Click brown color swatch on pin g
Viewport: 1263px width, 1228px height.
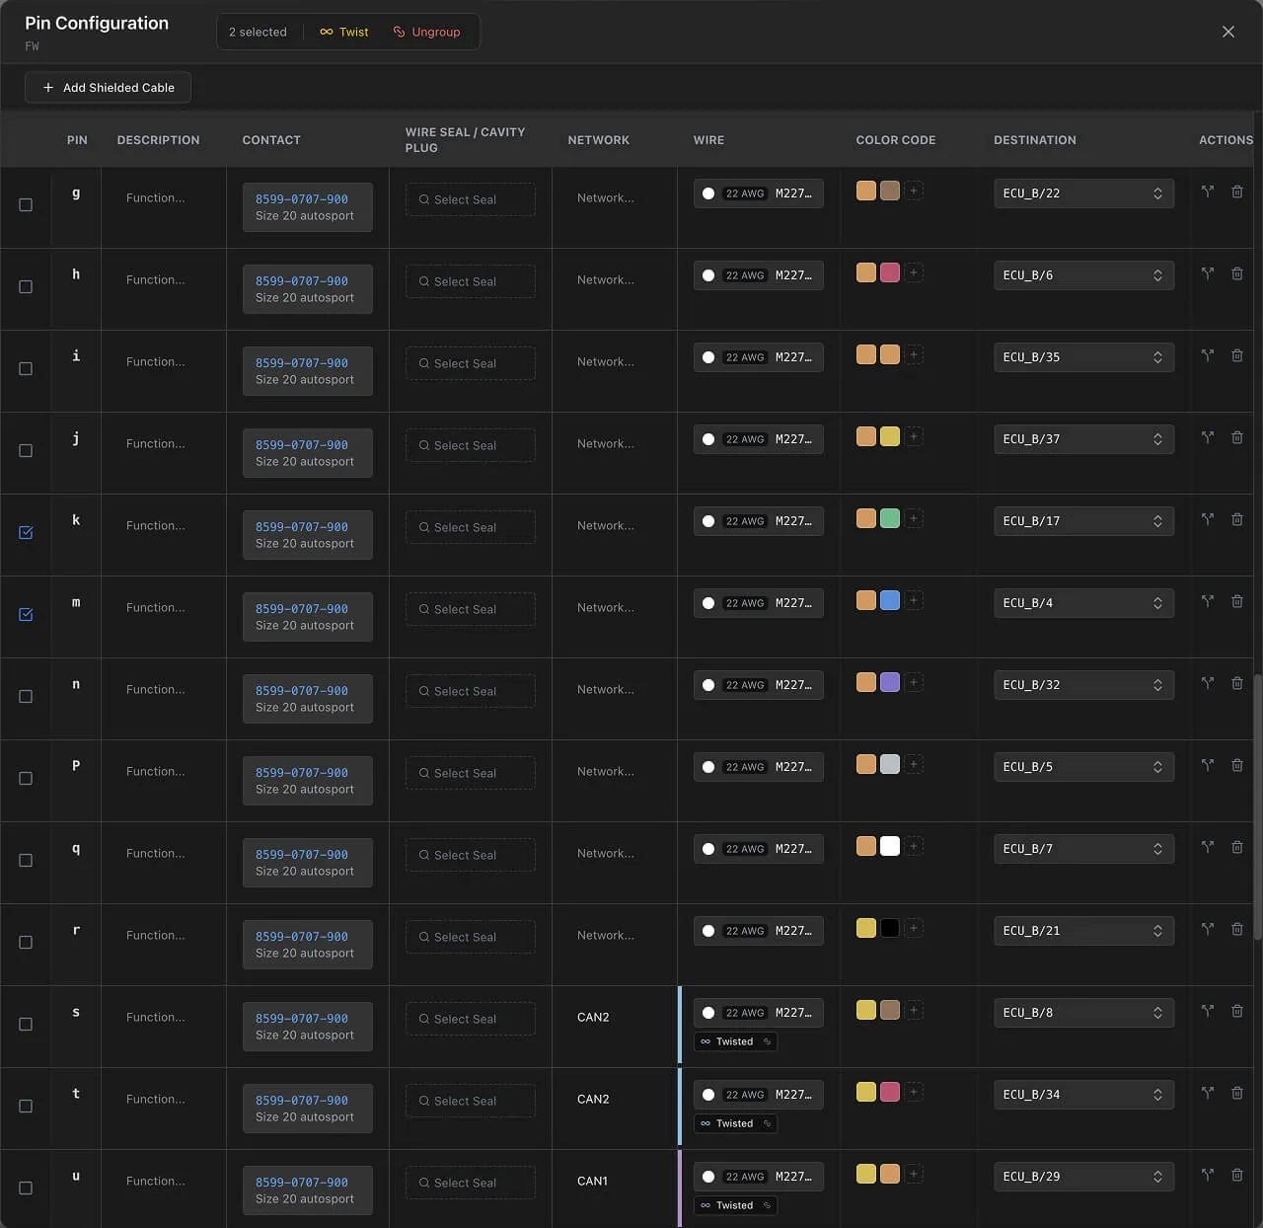(x=890, y=191)
